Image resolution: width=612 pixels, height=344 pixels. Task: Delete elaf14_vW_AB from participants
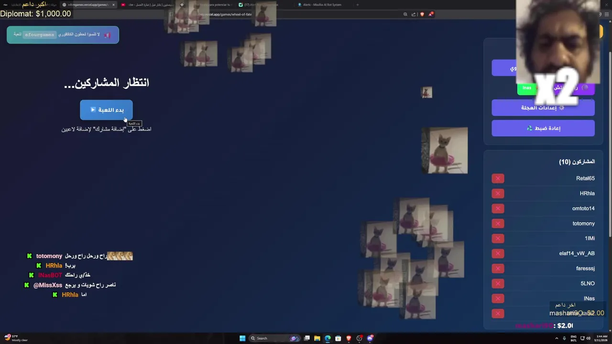tap(498, 253)
